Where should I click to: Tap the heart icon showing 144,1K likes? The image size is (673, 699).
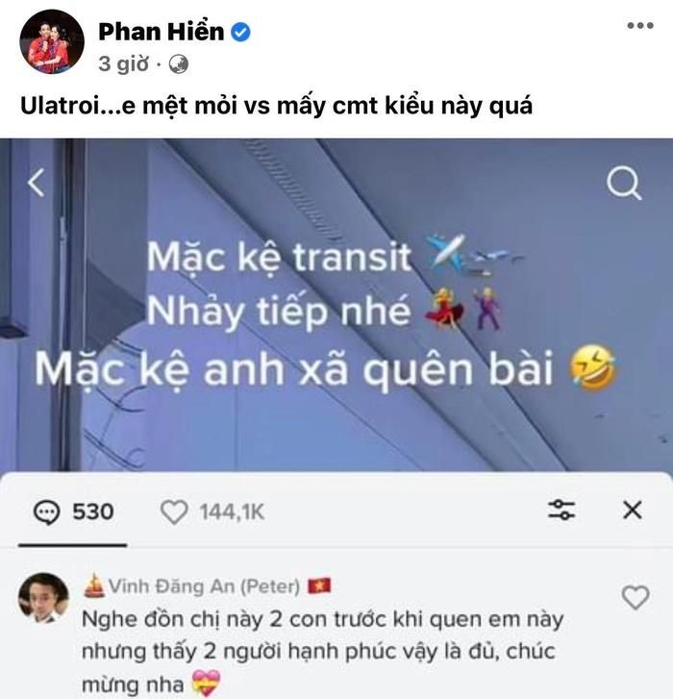click(174, 512)
